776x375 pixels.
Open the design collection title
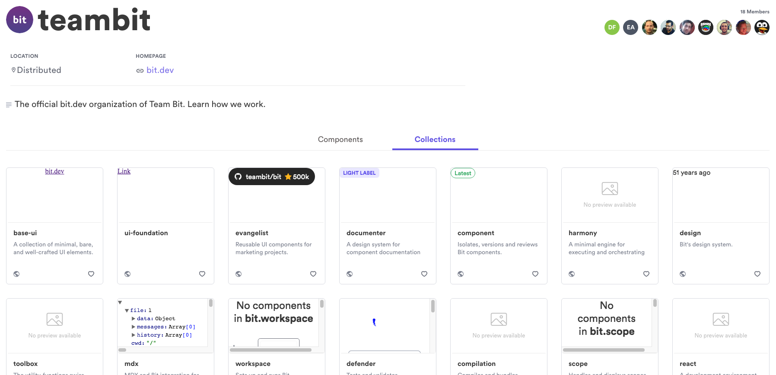click(x=690, y=233)
